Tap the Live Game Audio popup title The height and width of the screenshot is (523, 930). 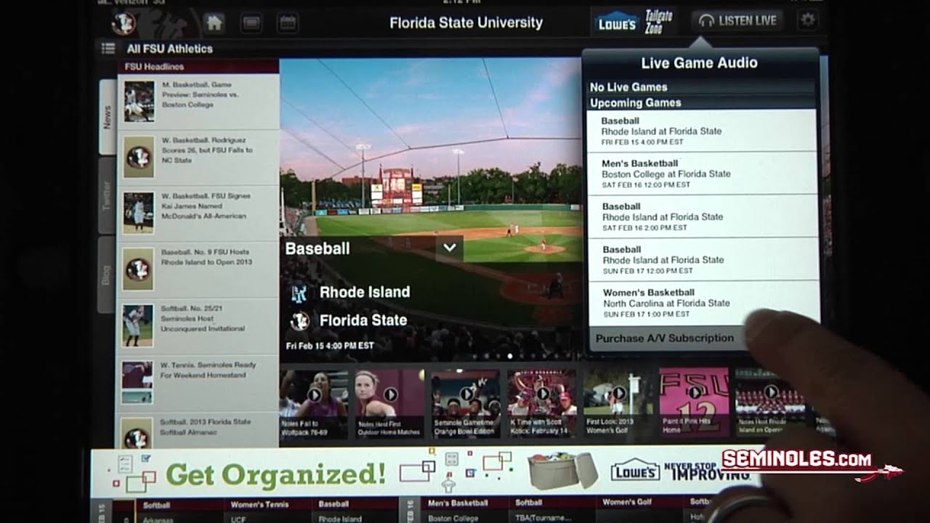coord(699,63)
